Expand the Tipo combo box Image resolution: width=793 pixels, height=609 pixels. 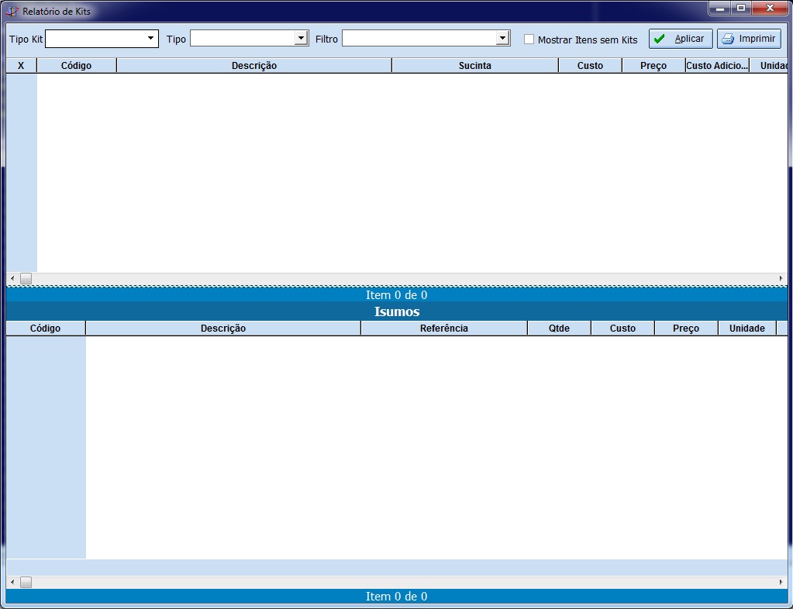(301, 38)
